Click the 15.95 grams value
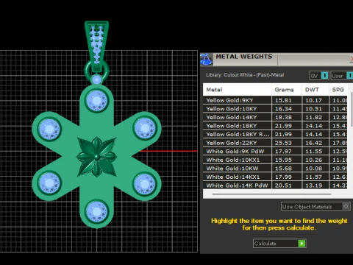 point(283,160)
